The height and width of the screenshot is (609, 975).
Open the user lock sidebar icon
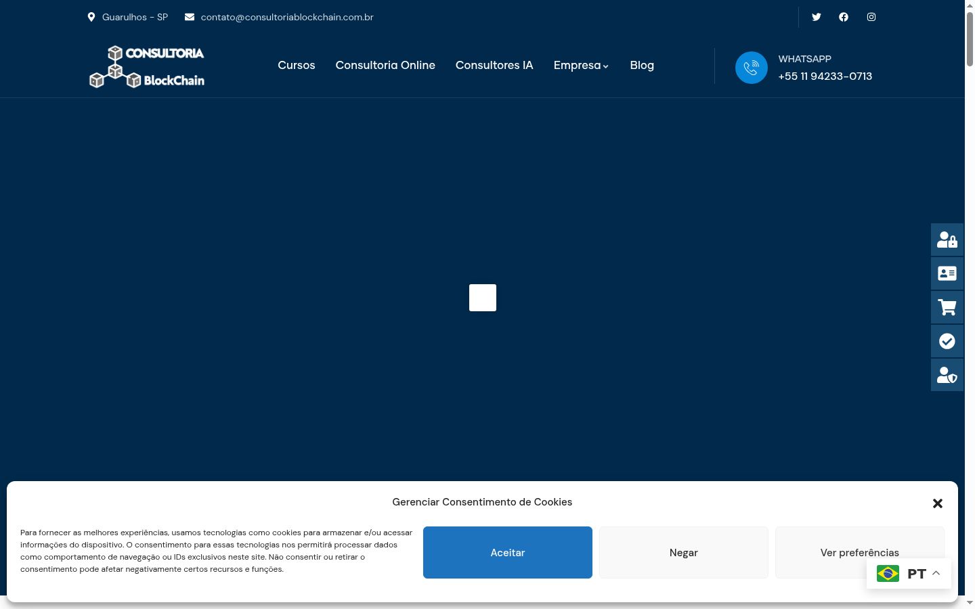[x=947, y=240]
